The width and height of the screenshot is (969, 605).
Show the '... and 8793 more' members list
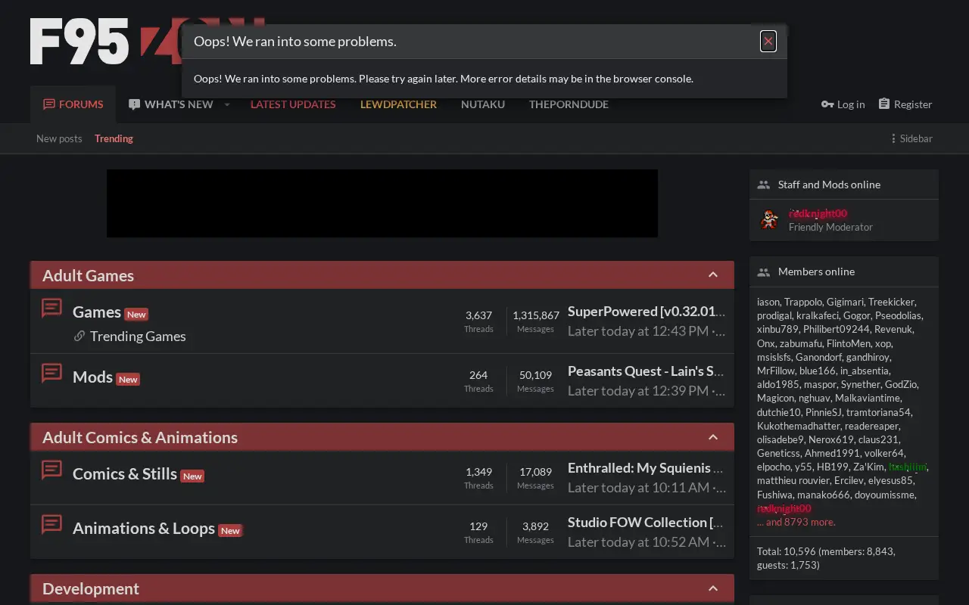pyautogui.click(x=796, y=522)
